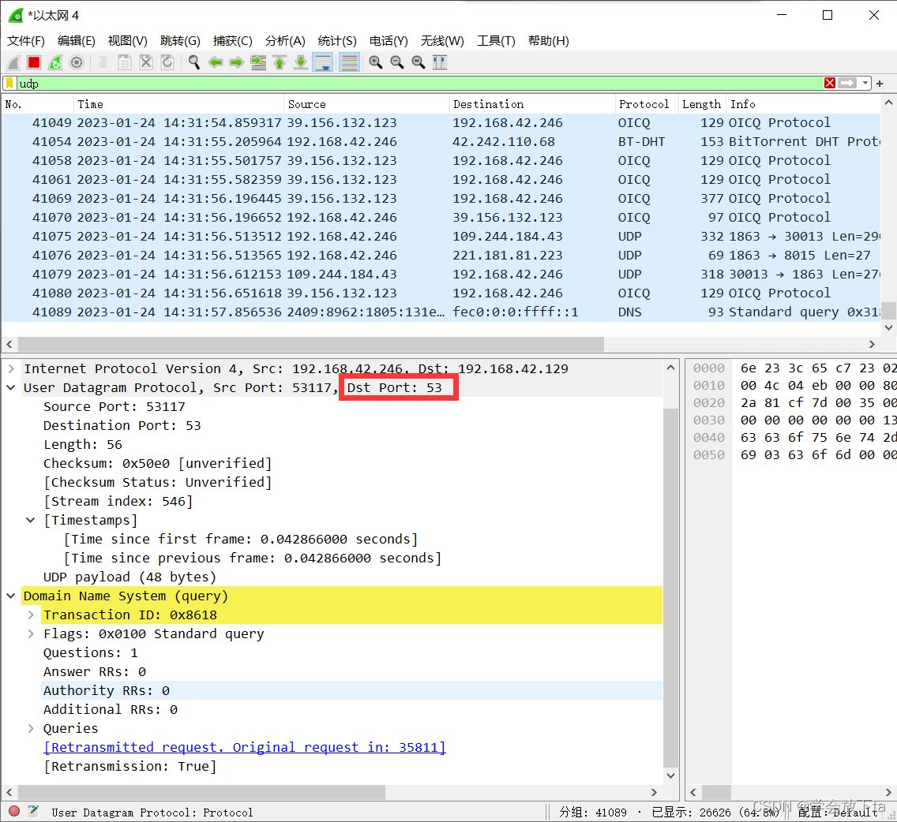Click packet bytes horizontal scrollbar thumb

716,792
